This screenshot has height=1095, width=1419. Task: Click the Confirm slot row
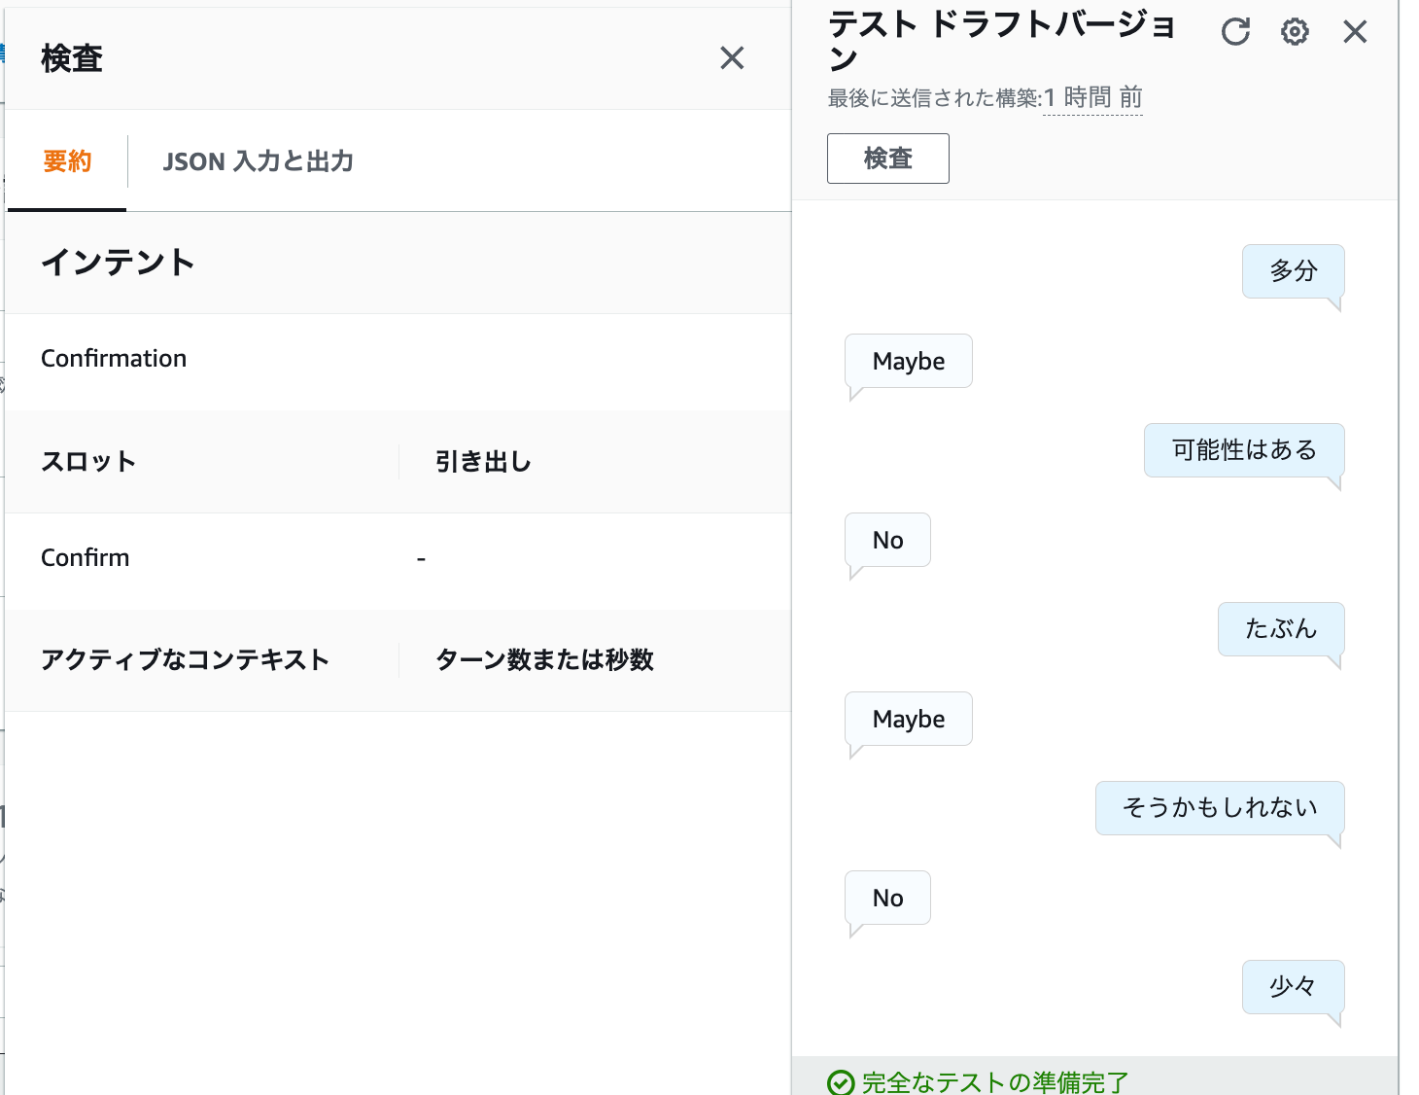[398, 558]
